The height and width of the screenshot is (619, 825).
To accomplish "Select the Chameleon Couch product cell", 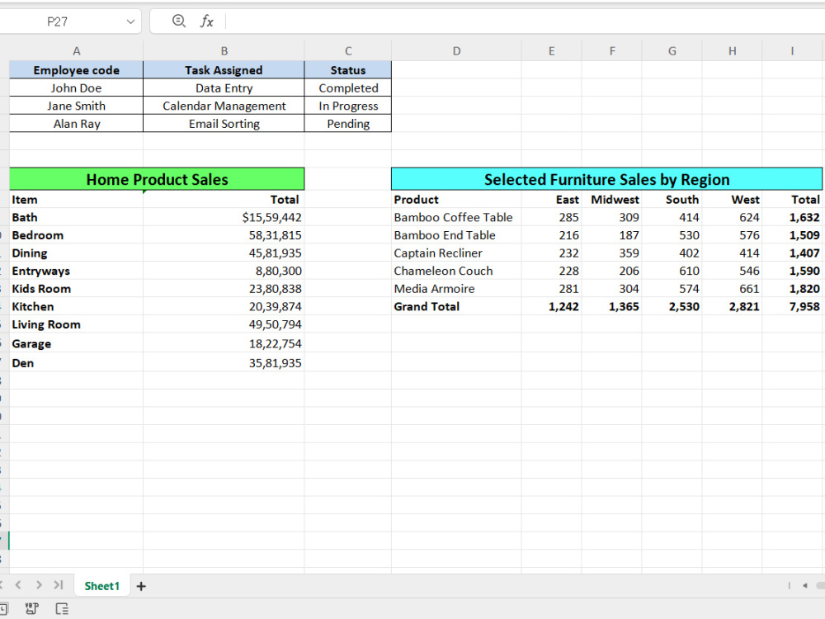I will pyautogui.click(x=456, y=271).
